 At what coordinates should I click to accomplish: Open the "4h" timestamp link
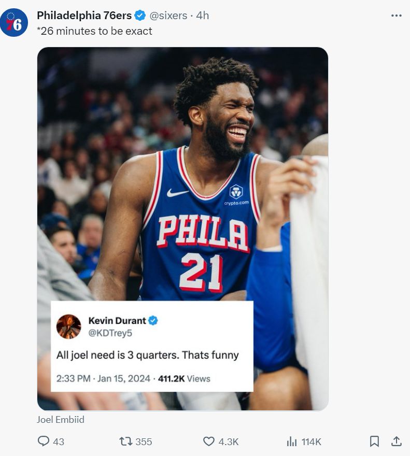pos(203,16)
